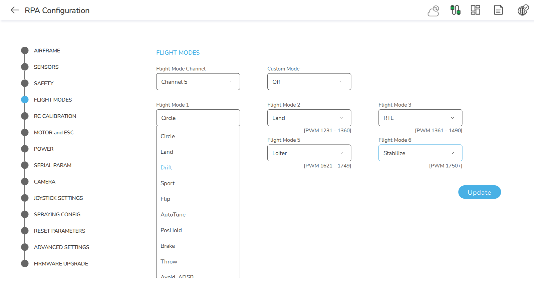Screen dimensions: 534x300
Task: Open the Custom Mode dropdown
Action: (309, 82)
